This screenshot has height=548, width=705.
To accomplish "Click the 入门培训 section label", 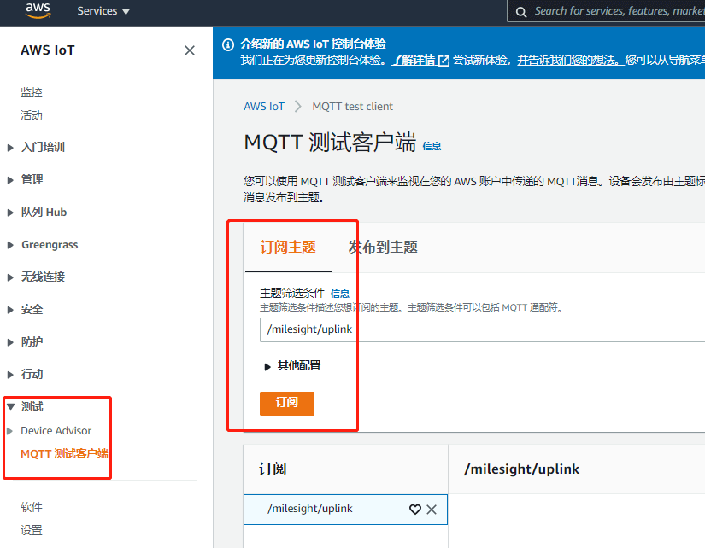I will pos(43,148).
